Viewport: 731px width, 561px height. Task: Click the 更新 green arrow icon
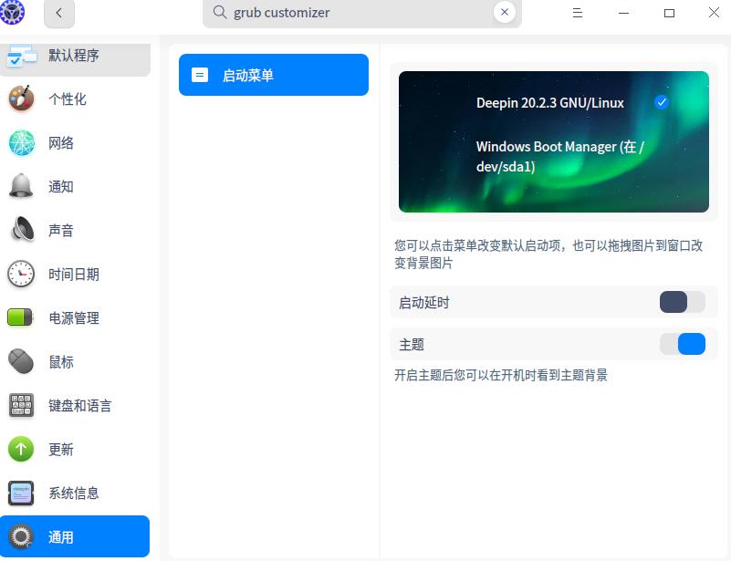pyautogui.click(x=21, y=449)
